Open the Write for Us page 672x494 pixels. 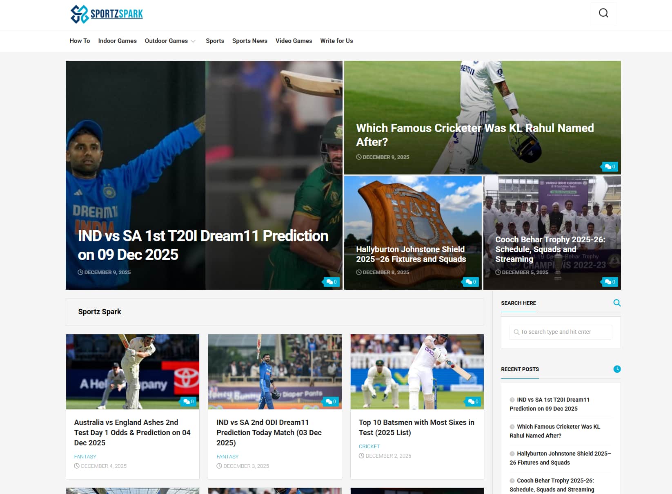336,41
